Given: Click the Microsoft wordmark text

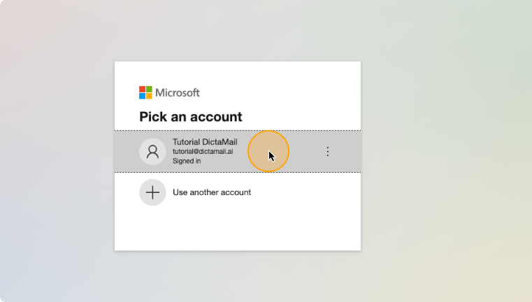Looking at the screenshot, I should 178,93.
